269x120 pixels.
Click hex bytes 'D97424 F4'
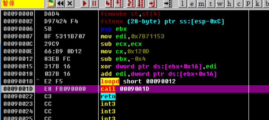[61, 21]
